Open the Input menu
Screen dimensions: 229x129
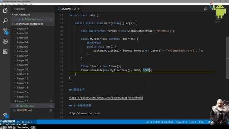click(x=19, y=4)
